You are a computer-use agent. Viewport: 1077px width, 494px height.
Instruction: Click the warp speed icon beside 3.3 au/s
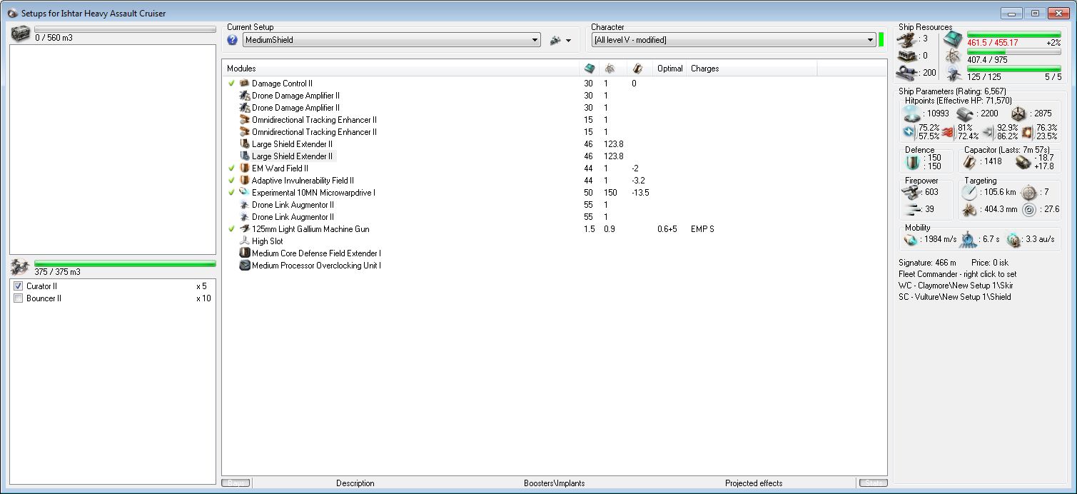click(1013, 239)
